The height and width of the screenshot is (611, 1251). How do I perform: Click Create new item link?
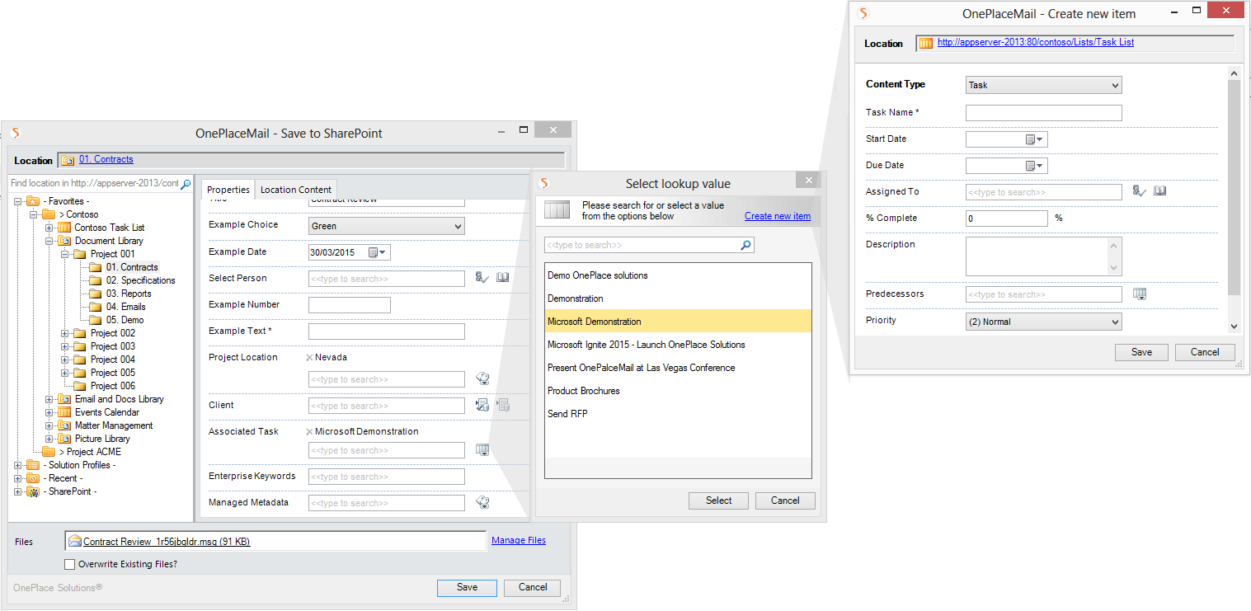point(777,216)
